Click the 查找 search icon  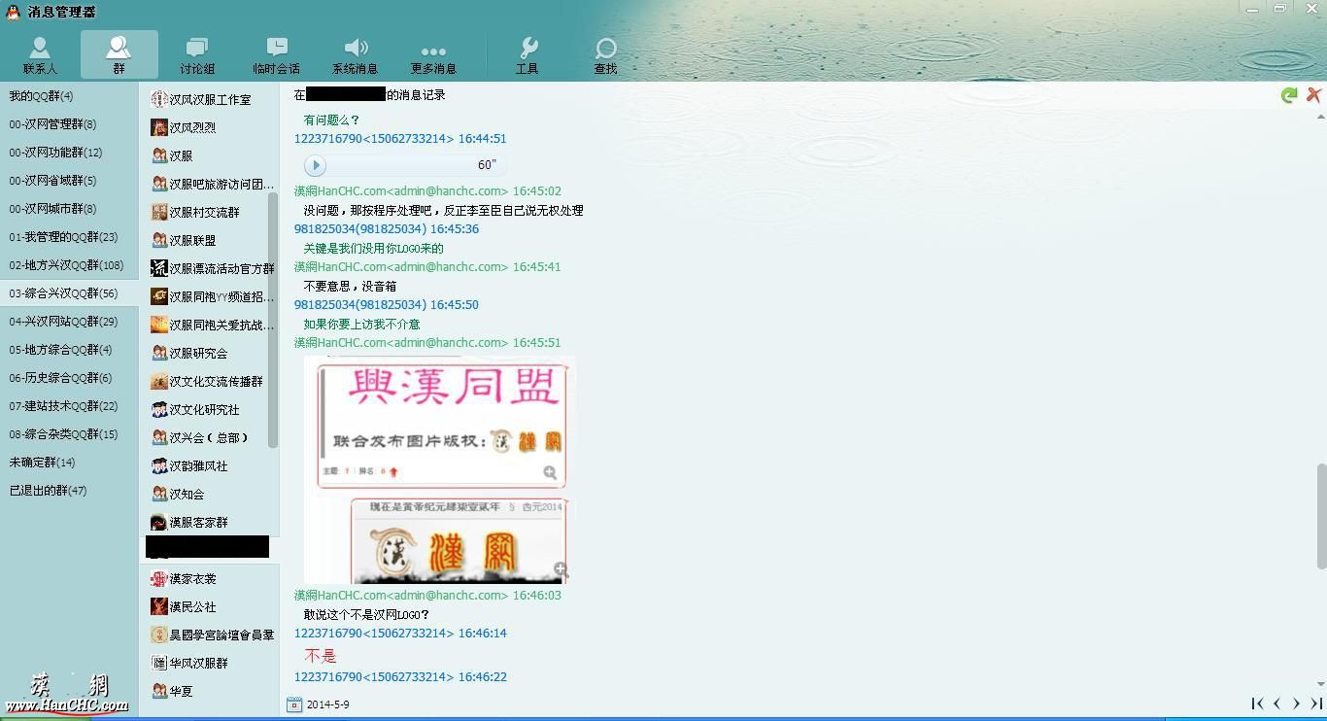tap(605, 55)
